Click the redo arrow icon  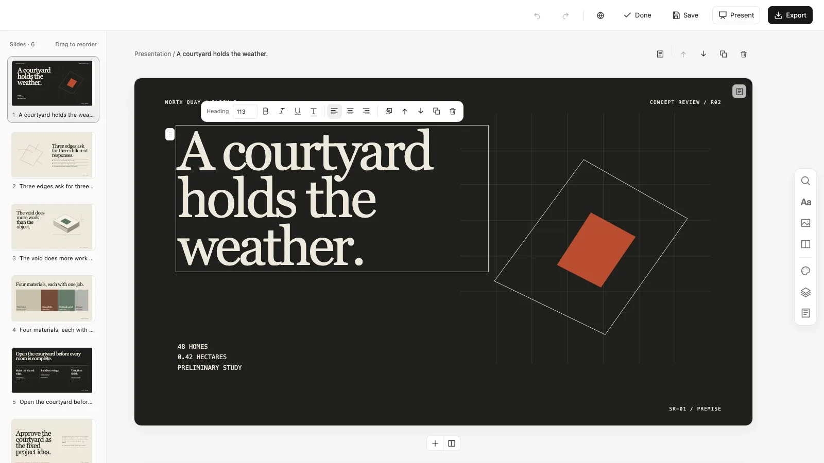coord(565,15)
